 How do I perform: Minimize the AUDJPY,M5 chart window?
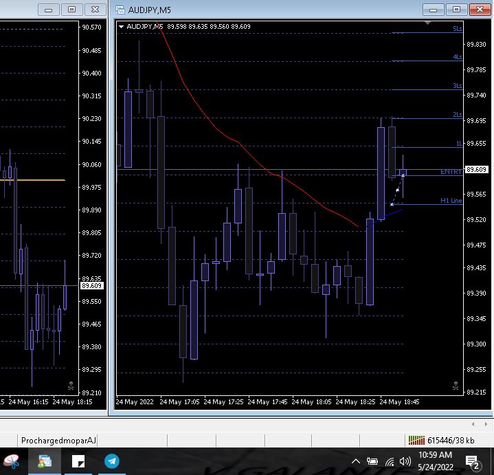tap(433, 10)
